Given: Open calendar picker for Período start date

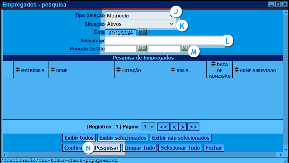Looking at the screenshot, I should pyautogui.click(x=142, y=48).
